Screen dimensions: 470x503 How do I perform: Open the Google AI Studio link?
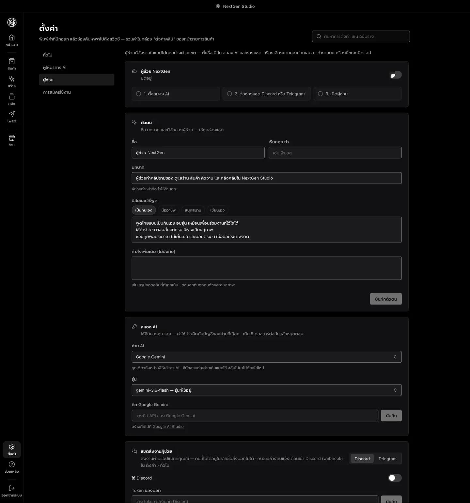point(168,427)
